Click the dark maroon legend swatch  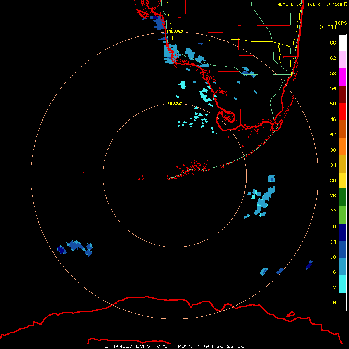[342, 94]
